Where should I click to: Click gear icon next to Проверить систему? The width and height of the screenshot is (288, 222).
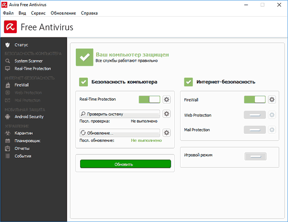(x=167, y=114)
